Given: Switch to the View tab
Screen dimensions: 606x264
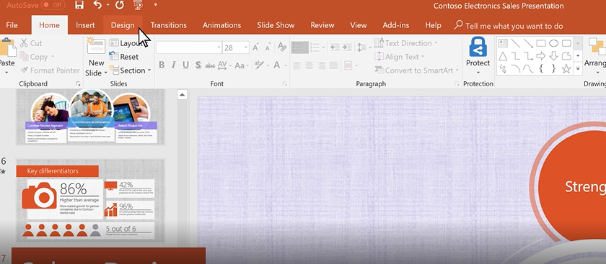Looking at the screenshot, I should [359, 25].
